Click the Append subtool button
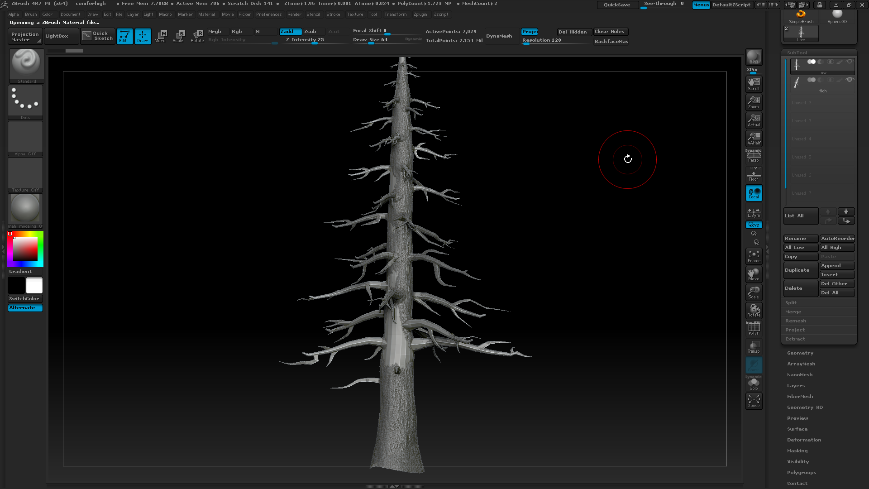The width and height of the screenshot is (869, 489). pyautogui.click(x=837, y=266)
